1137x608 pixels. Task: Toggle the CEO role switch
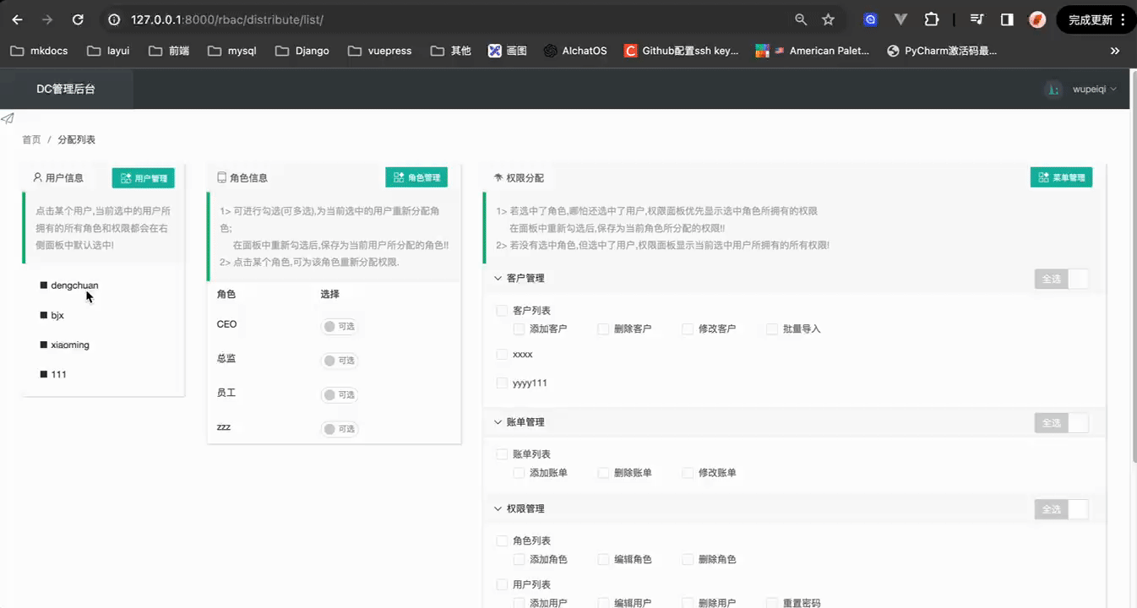[x=339, y=327]
